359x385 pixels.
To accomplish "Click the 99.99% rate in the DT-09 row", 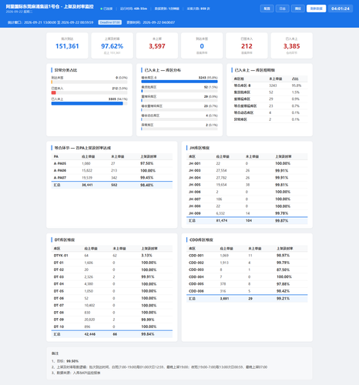I will click(x=148, y=320).
